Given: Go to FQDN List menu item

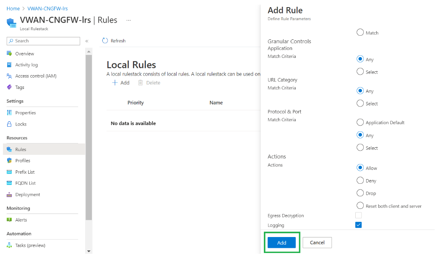Looking at the screenshot, I should (x=25, y=183).
